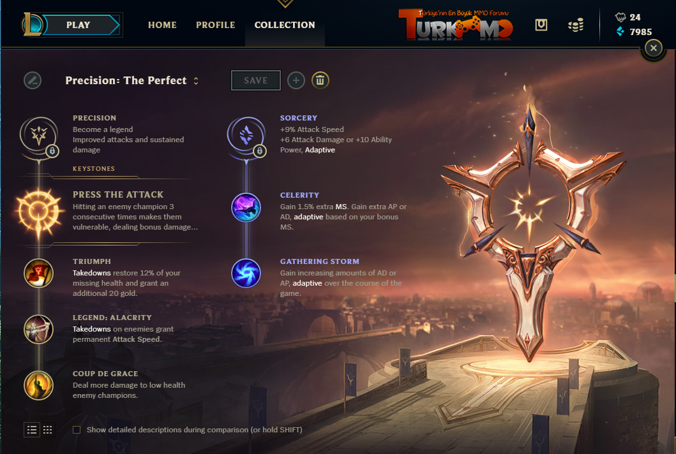Open the Sorcery secondary path selector
This screenshot has height=454, width=676.
click(246, 135)
